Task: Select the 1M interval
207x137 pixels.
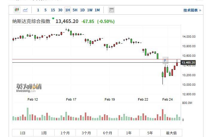Action: [x=97, y=10]
